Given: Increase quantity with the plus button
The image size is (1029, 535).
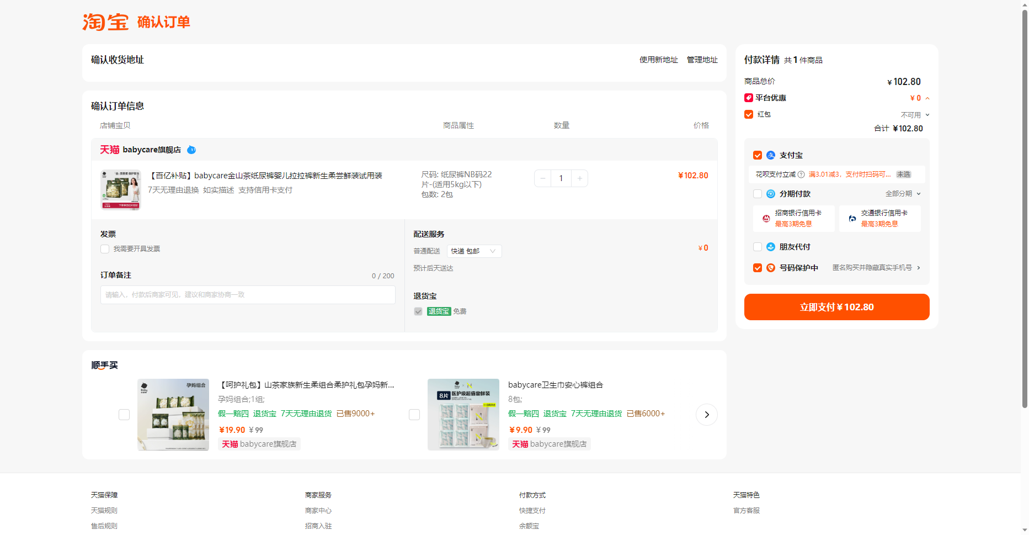Looking at the screenshot, I should pos(579,178).
